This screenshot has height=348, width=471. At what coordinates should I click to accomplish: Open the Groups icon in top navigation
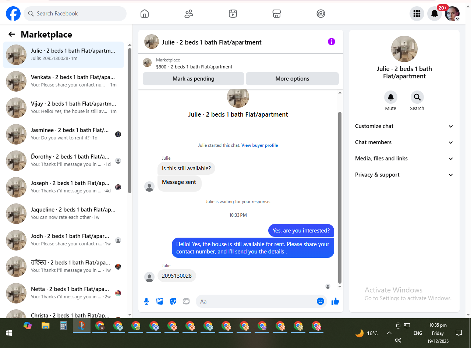[x=321, y=14]
